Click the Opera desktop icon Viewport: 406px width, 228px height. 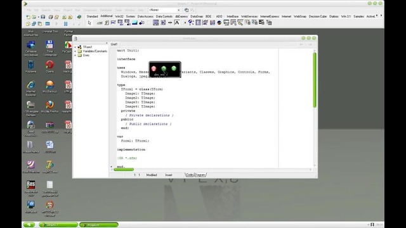pos(49,66)
